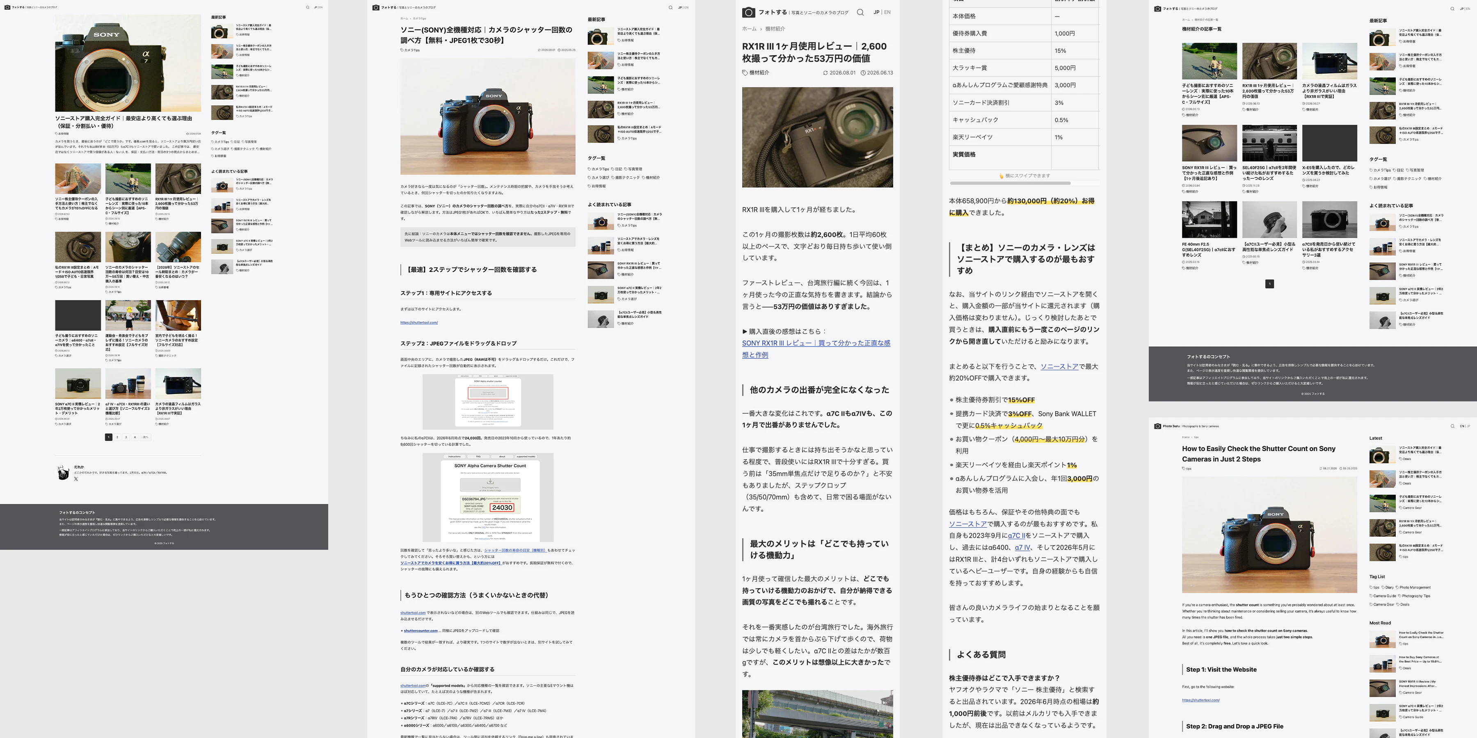
Task: Go to page 2 in homepage pagination
Action: 117,437
